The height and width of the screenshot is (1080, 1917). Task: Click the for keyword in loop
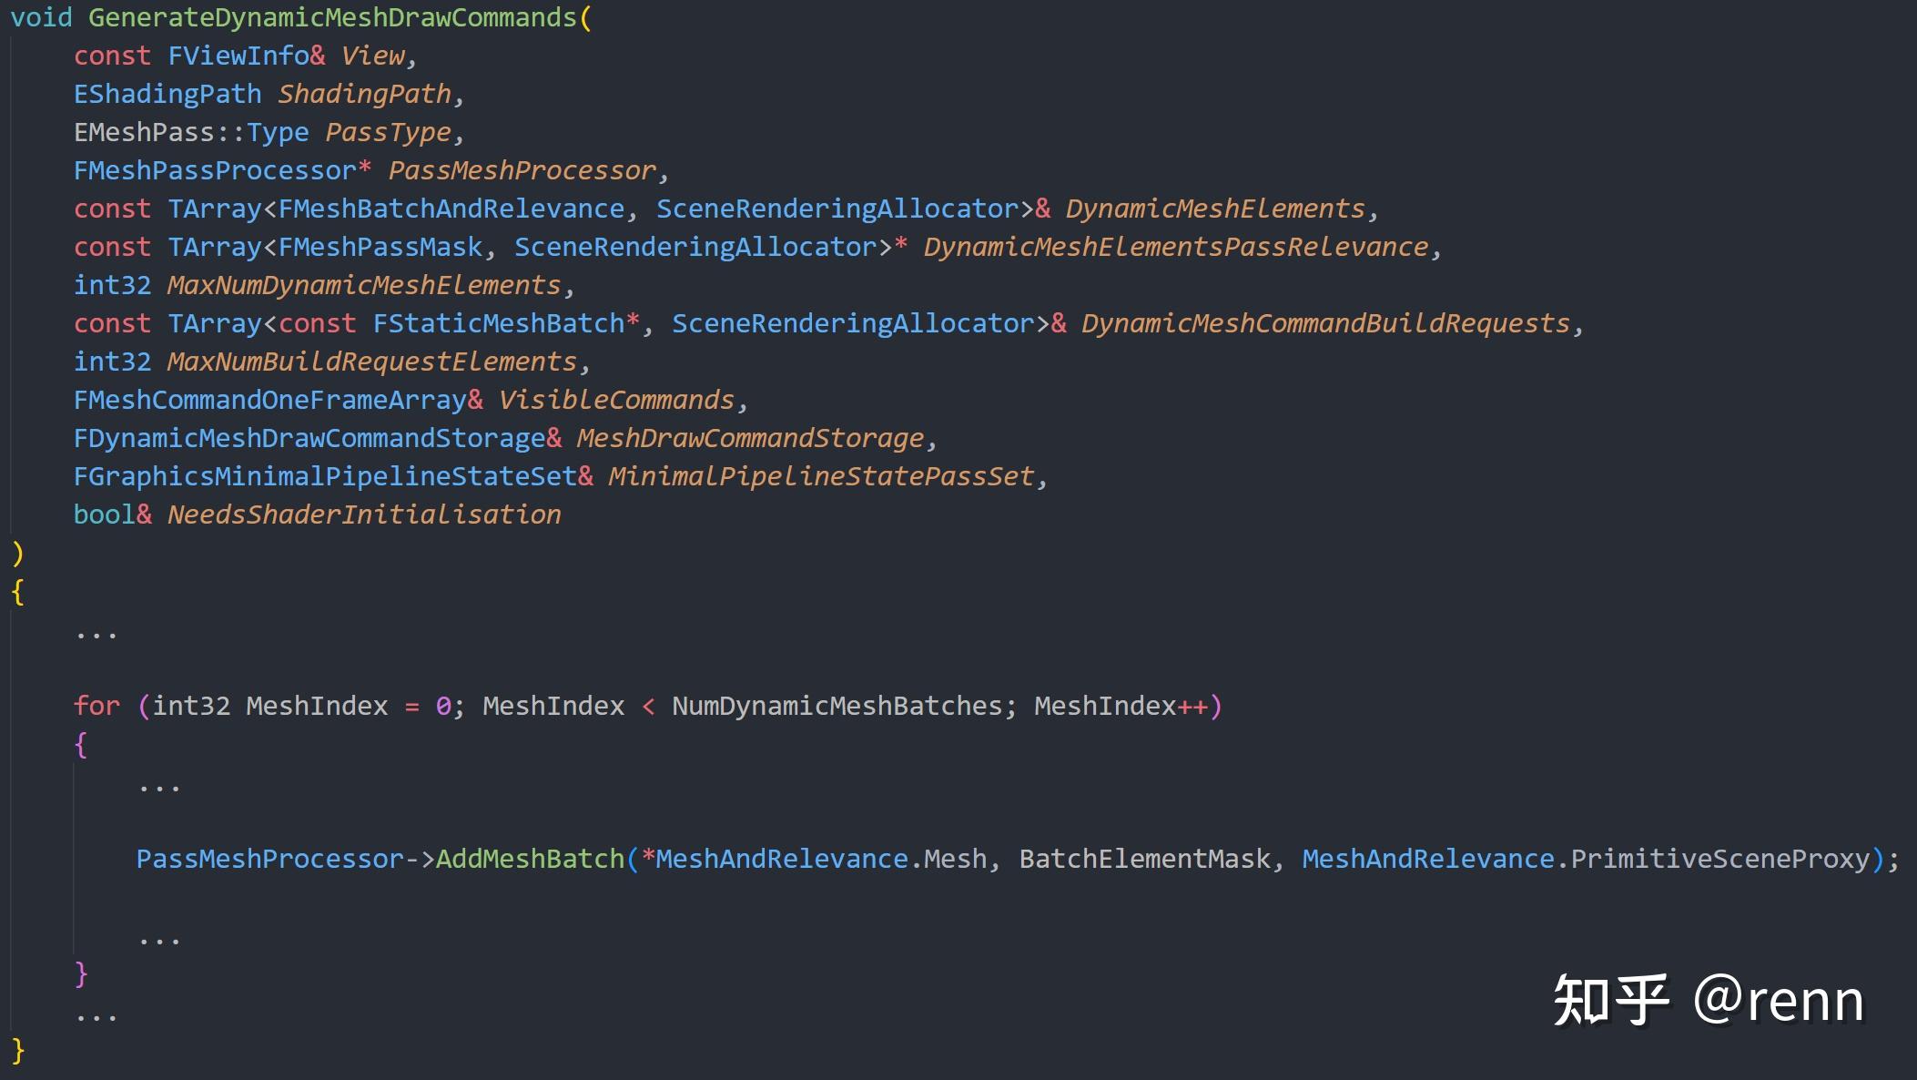[x=96, y=706]
